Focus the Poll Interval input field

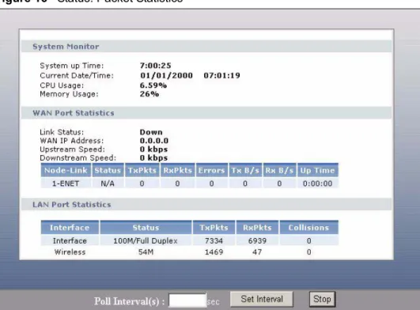[x=187, y=301]
